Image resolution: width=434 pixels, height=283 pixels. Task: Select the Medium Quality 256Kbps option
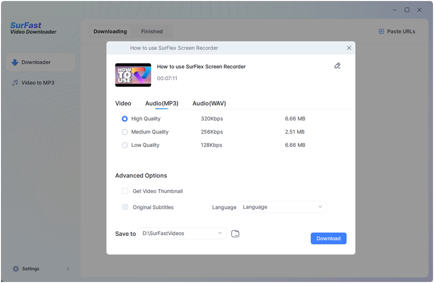click(x=125, y=132)
